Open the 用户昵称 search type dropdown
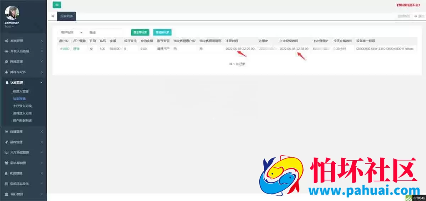 (x=71, y=32)
